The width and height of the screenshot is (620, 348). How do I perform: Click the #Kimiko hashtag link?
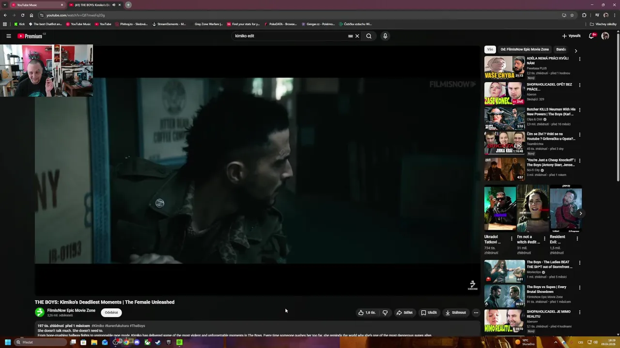pos(97,326)
